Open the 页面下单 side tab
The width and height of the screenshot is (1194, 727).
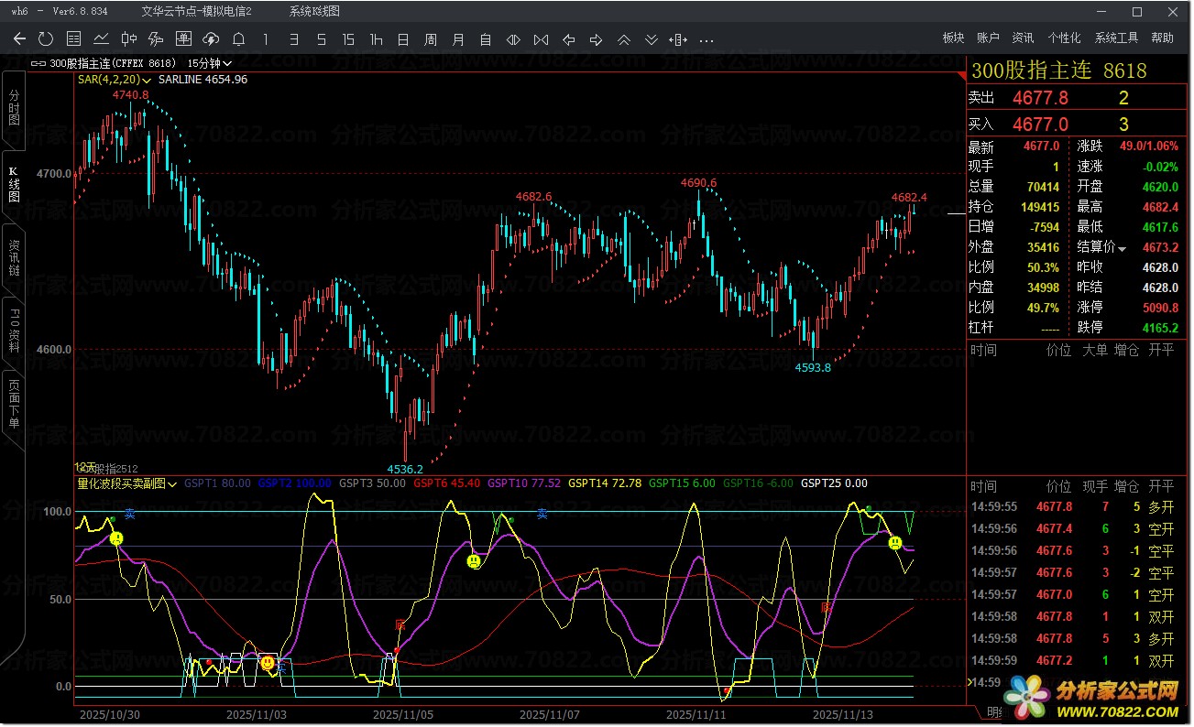coord(14,404)
